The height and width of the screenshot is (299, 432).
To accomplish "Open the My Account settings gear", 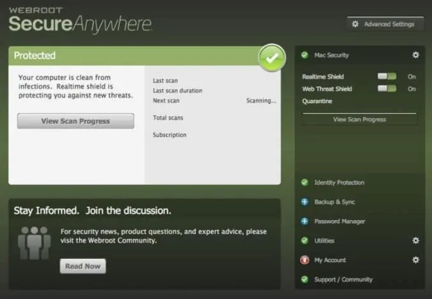I will click(x=415, y=260).
